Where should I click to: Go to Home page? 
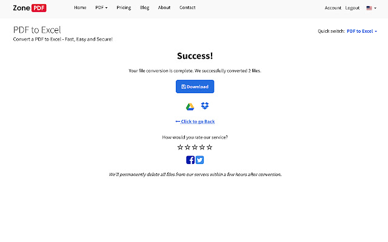click(80, 8)
